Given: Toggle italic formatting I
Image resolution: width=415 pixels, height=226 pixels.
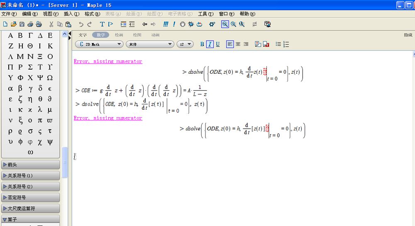Looking at the screenshot, I should (210, 44).
